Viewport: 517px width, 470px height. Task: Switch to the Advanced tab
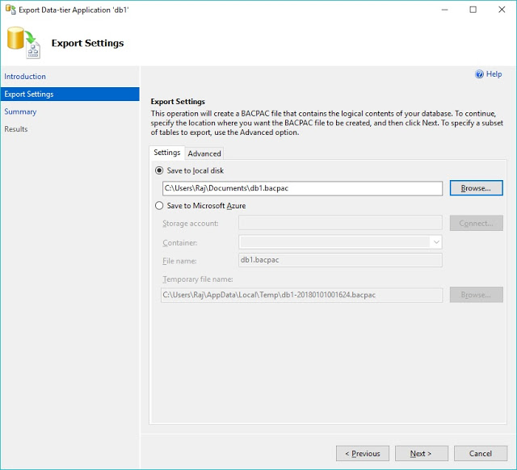click(x=204, y=153)
